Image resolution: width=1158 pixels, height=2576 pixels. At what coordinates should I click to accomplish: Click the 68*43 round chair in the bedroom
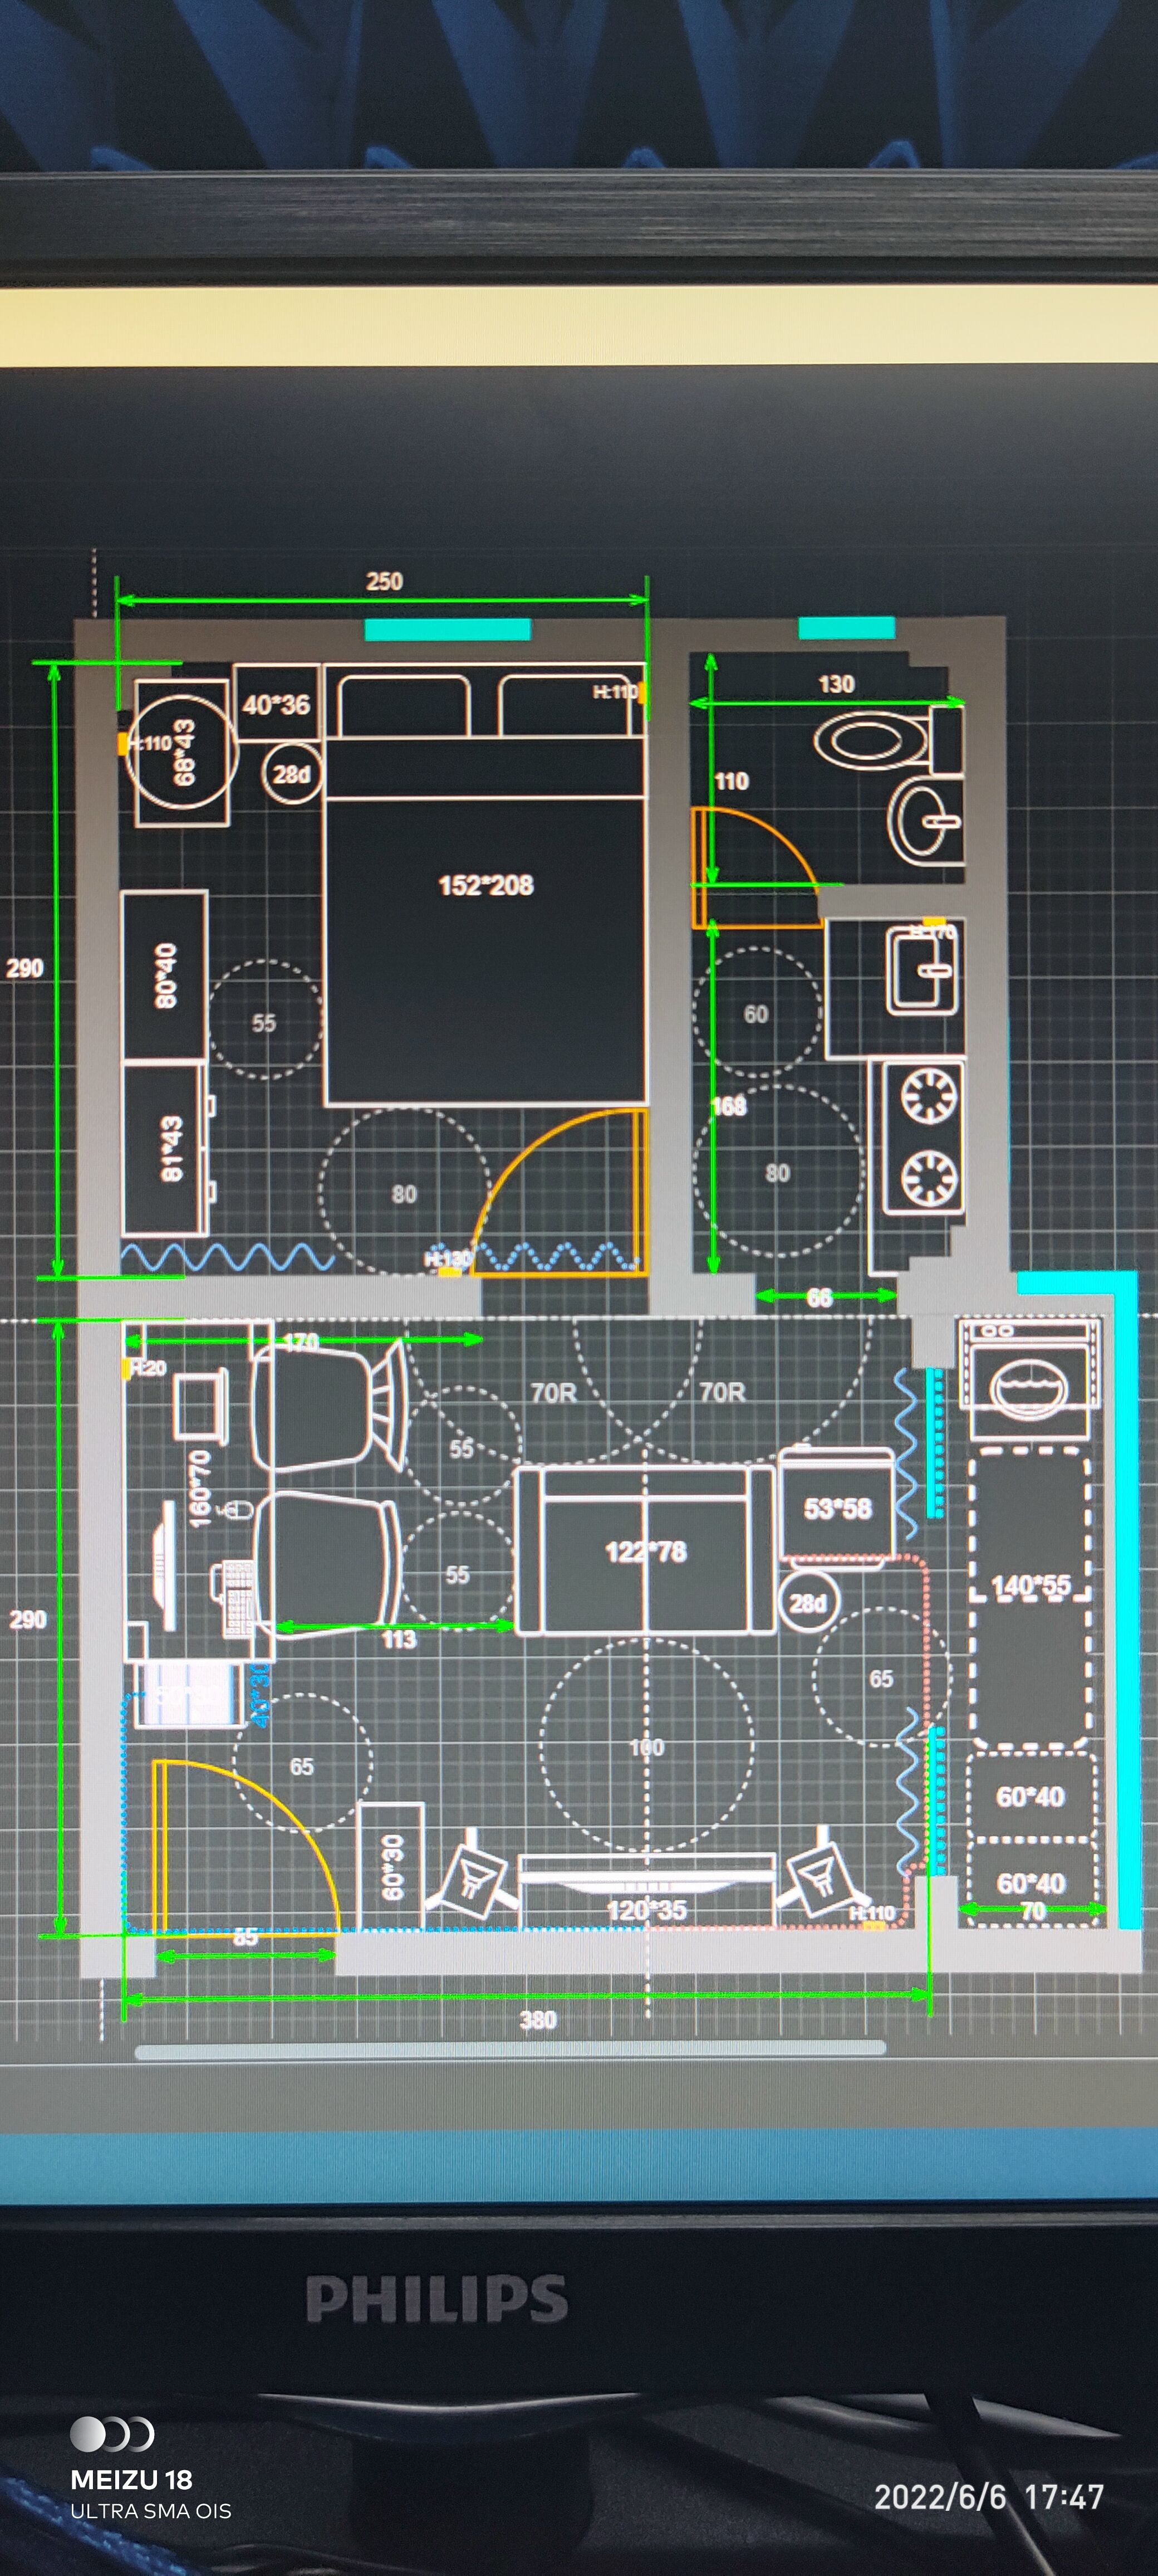coord(182,751)
